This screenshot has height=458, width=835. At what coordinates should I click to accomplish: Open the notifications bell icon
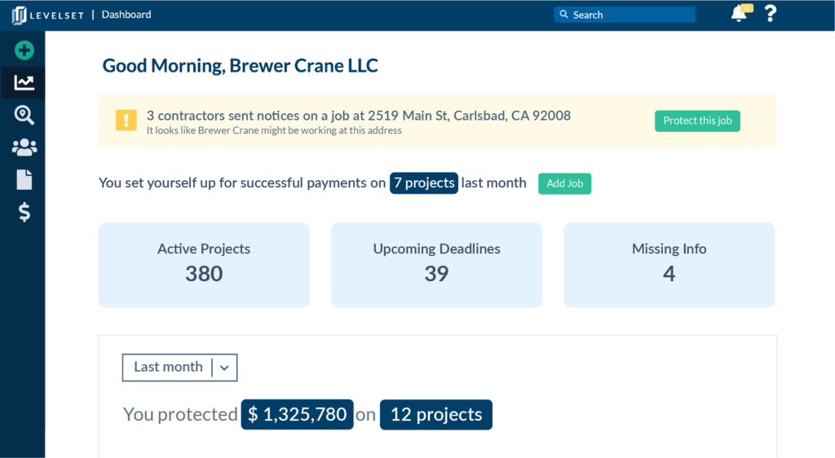tap(740, 14)
